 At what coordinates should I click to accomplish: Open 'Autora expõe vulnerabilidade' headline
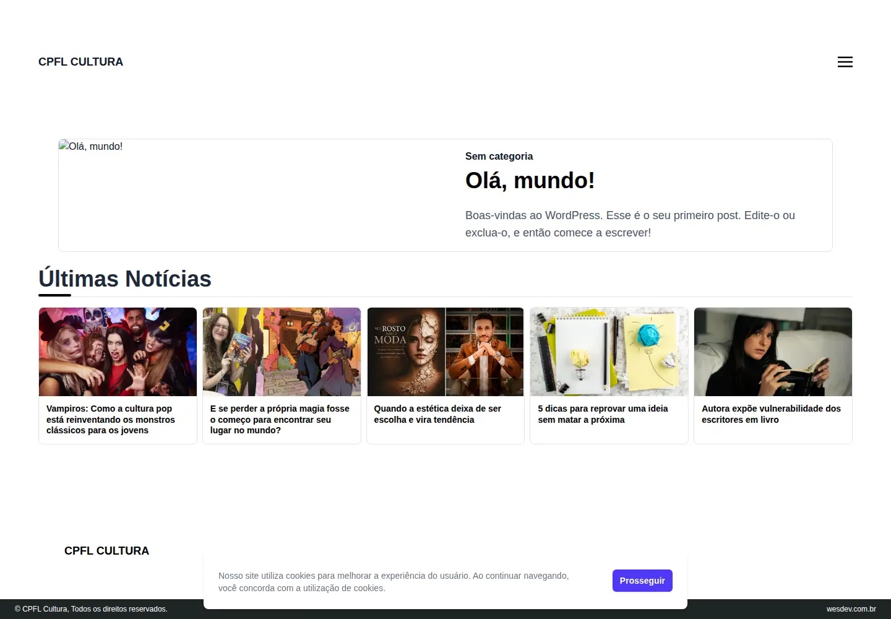pos(771,414)
